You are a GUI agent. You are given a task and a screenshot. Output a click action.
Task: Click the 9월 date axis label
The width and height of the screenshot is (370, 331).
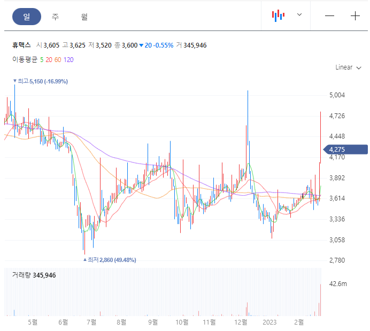tap(153, 322)
